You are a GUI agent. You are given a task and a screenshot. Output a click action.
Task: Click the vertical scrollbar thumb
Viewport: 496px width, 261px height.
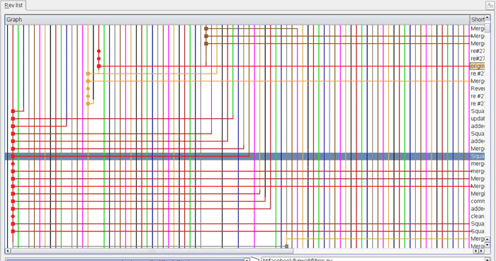click(x=487, y=27)
